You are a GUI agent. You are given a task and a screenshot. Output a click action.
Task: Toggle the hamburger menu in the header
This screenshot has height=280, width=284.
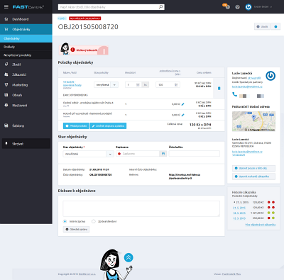pyautogui.click(x=6, y=7)
